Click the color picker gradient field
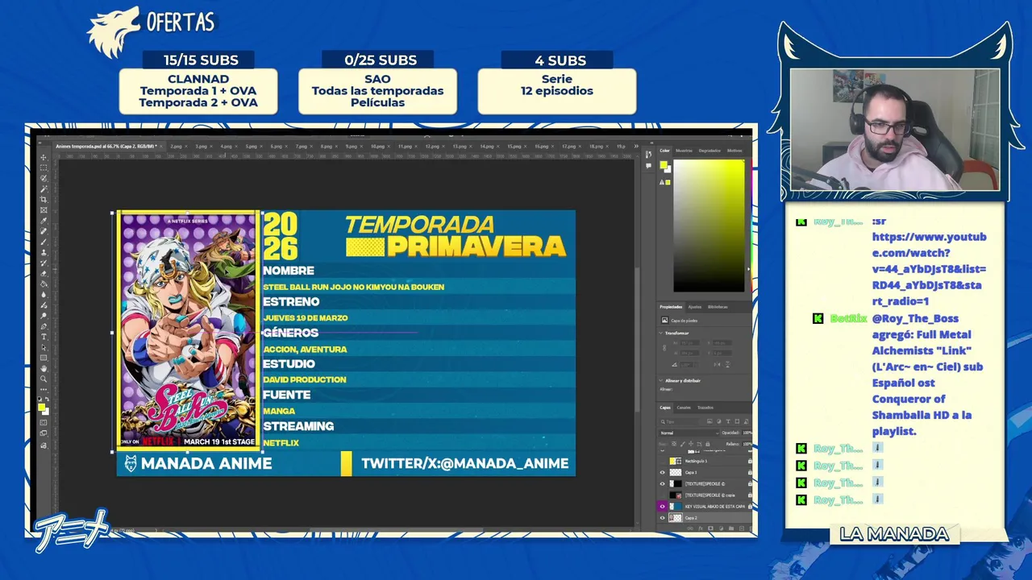 [709, 226]
